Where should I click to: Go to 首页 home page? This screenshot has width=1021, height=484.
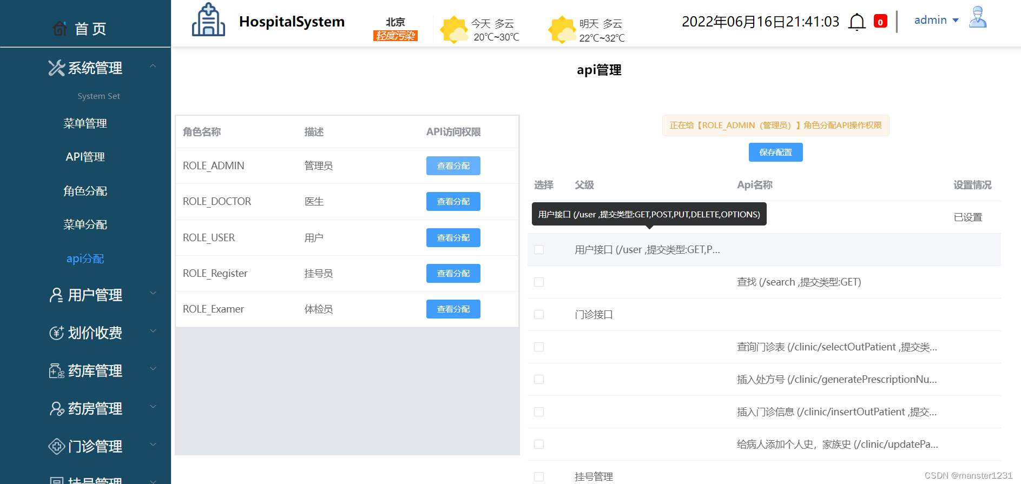(90, 29)
